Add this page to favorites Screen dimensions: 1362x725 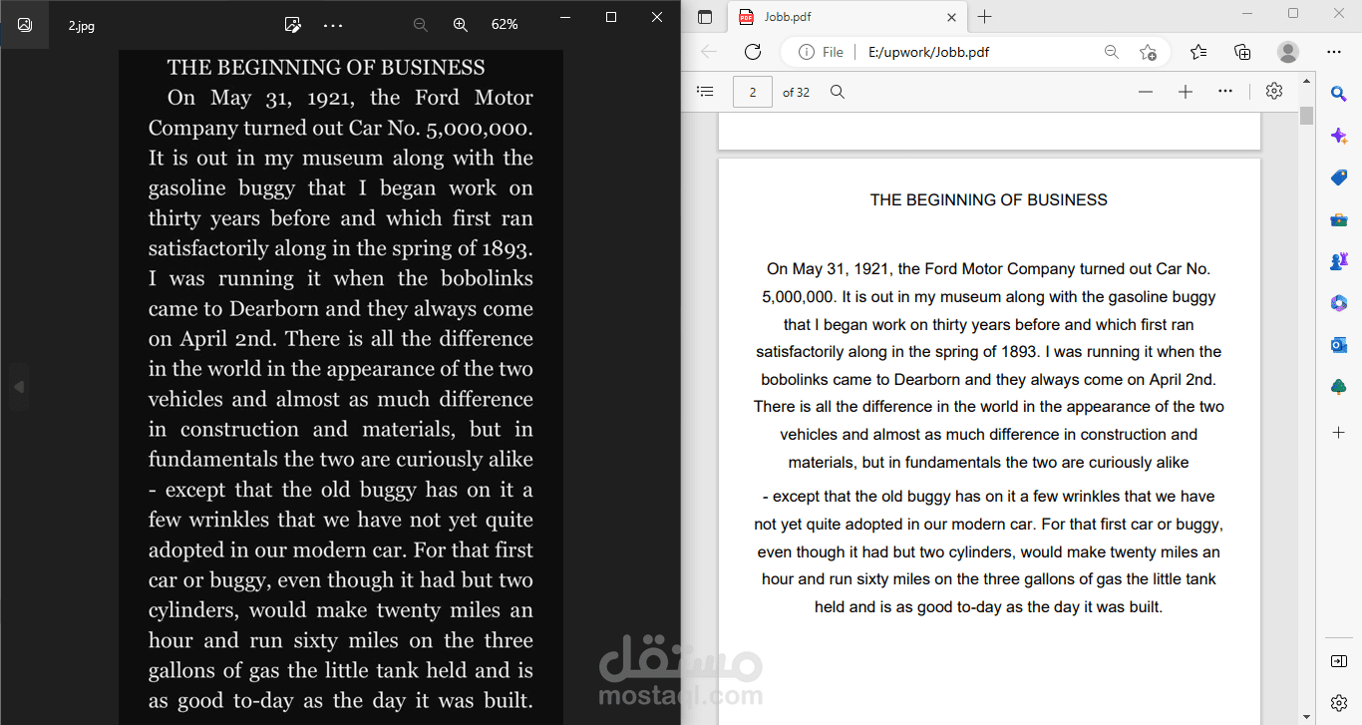(1148, 52)
